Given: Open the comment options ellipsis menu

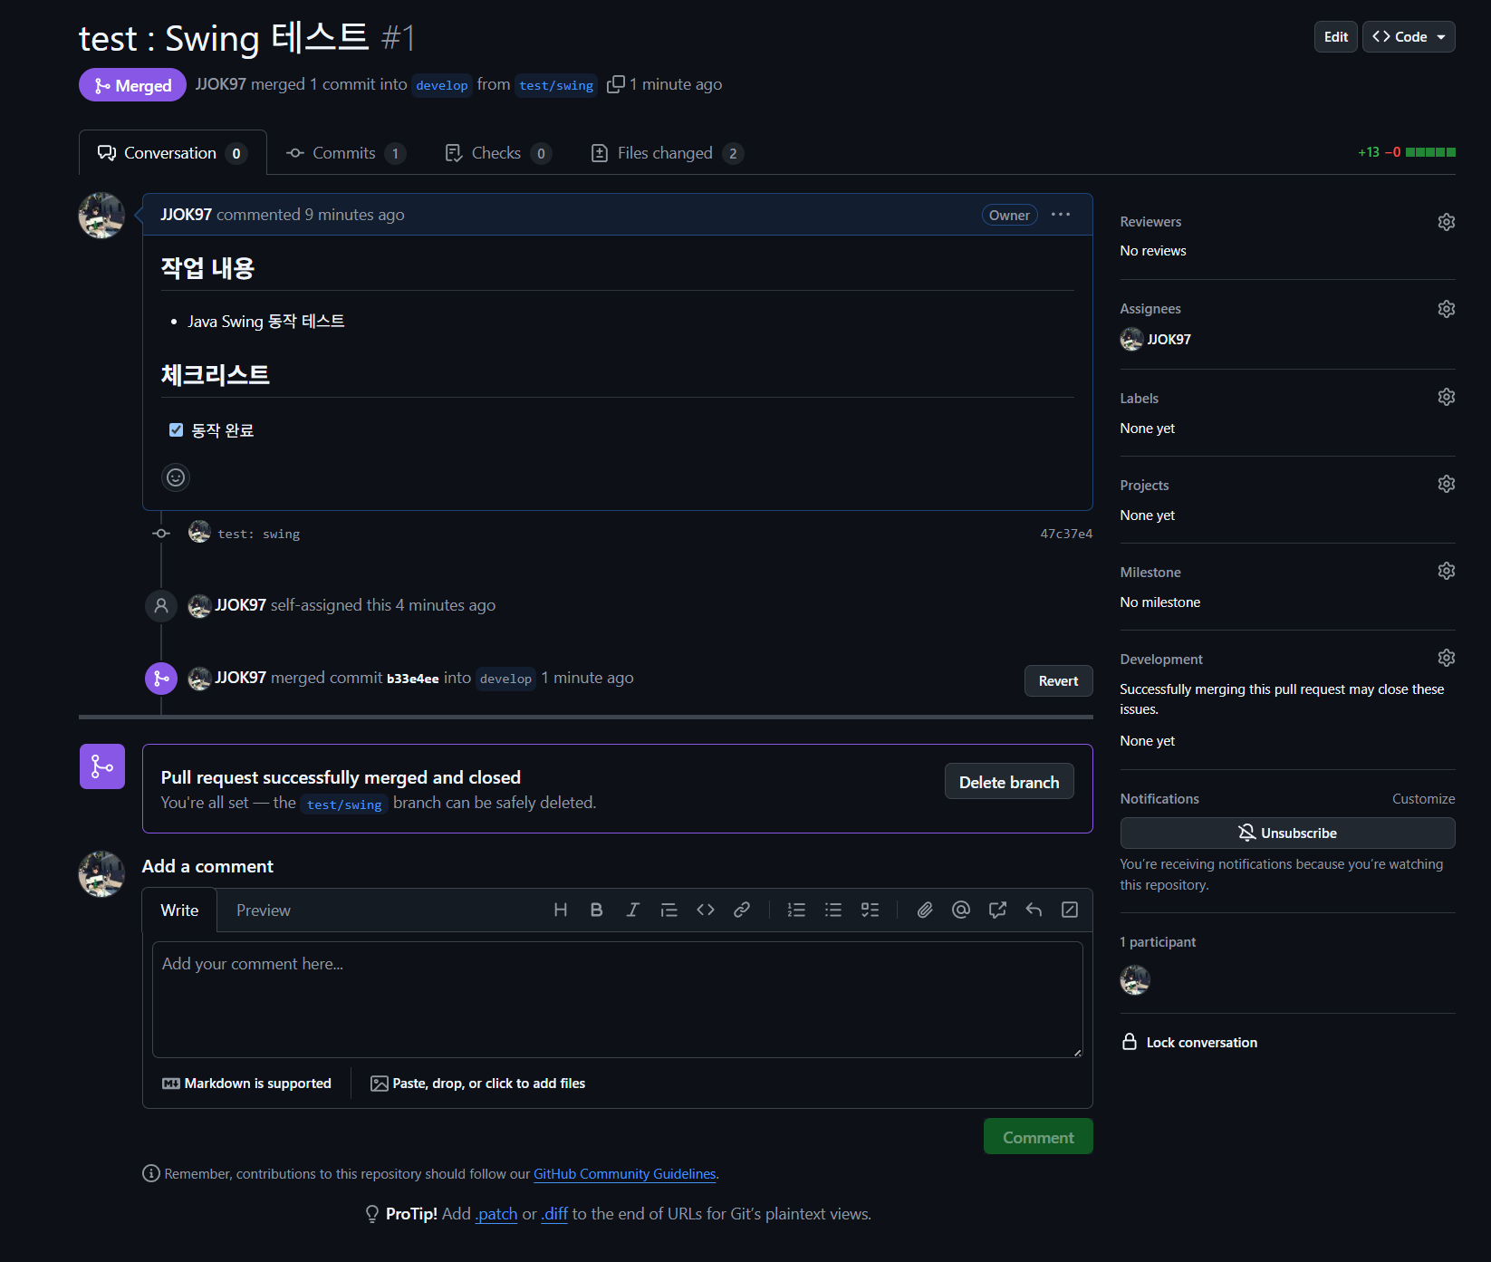Looking at the screenshot, I should 1061,215.
